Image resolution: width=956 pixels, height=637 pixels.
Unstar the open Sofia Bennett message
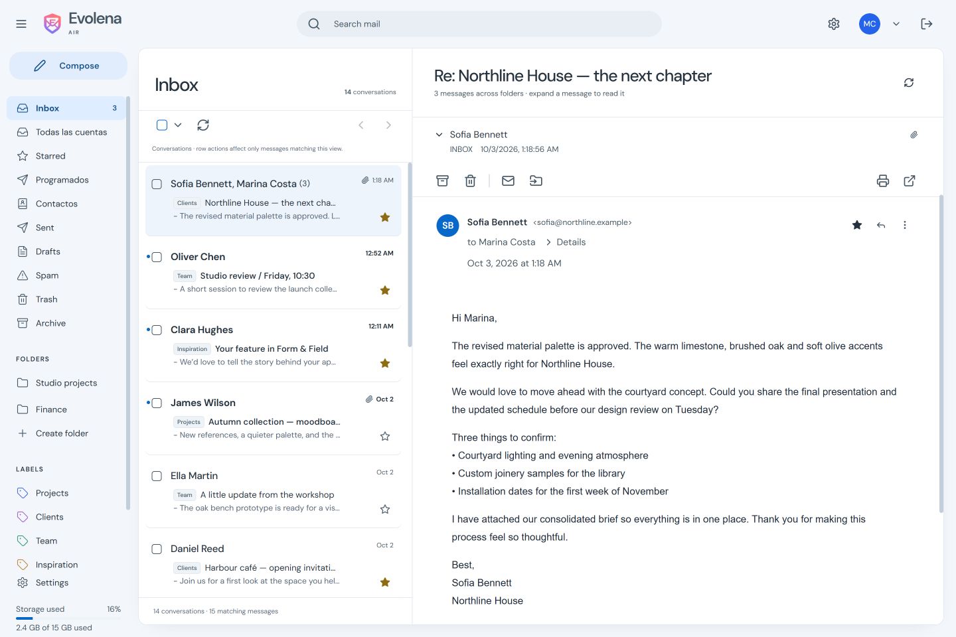pos(857,225)
